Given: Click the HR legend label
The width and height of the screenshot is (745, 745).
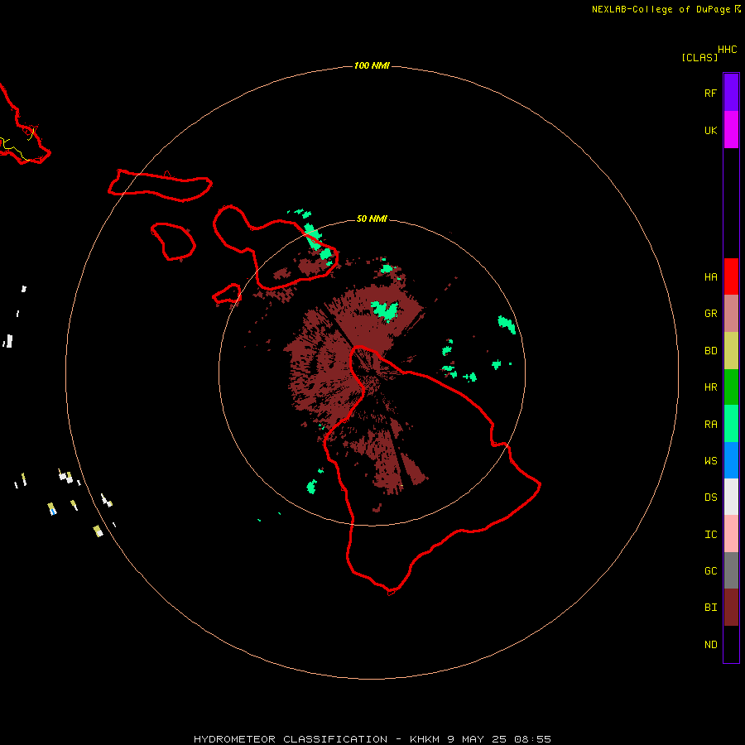Looking at the screenshot, I should (710, 387).
